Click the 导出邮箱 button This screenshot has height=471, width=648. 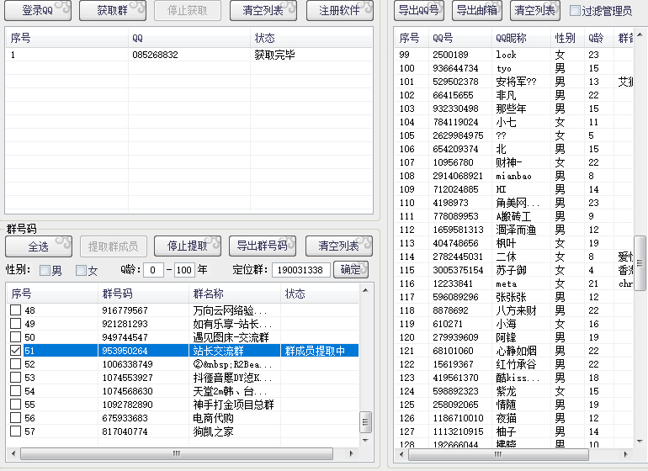[x=477, y=10]
